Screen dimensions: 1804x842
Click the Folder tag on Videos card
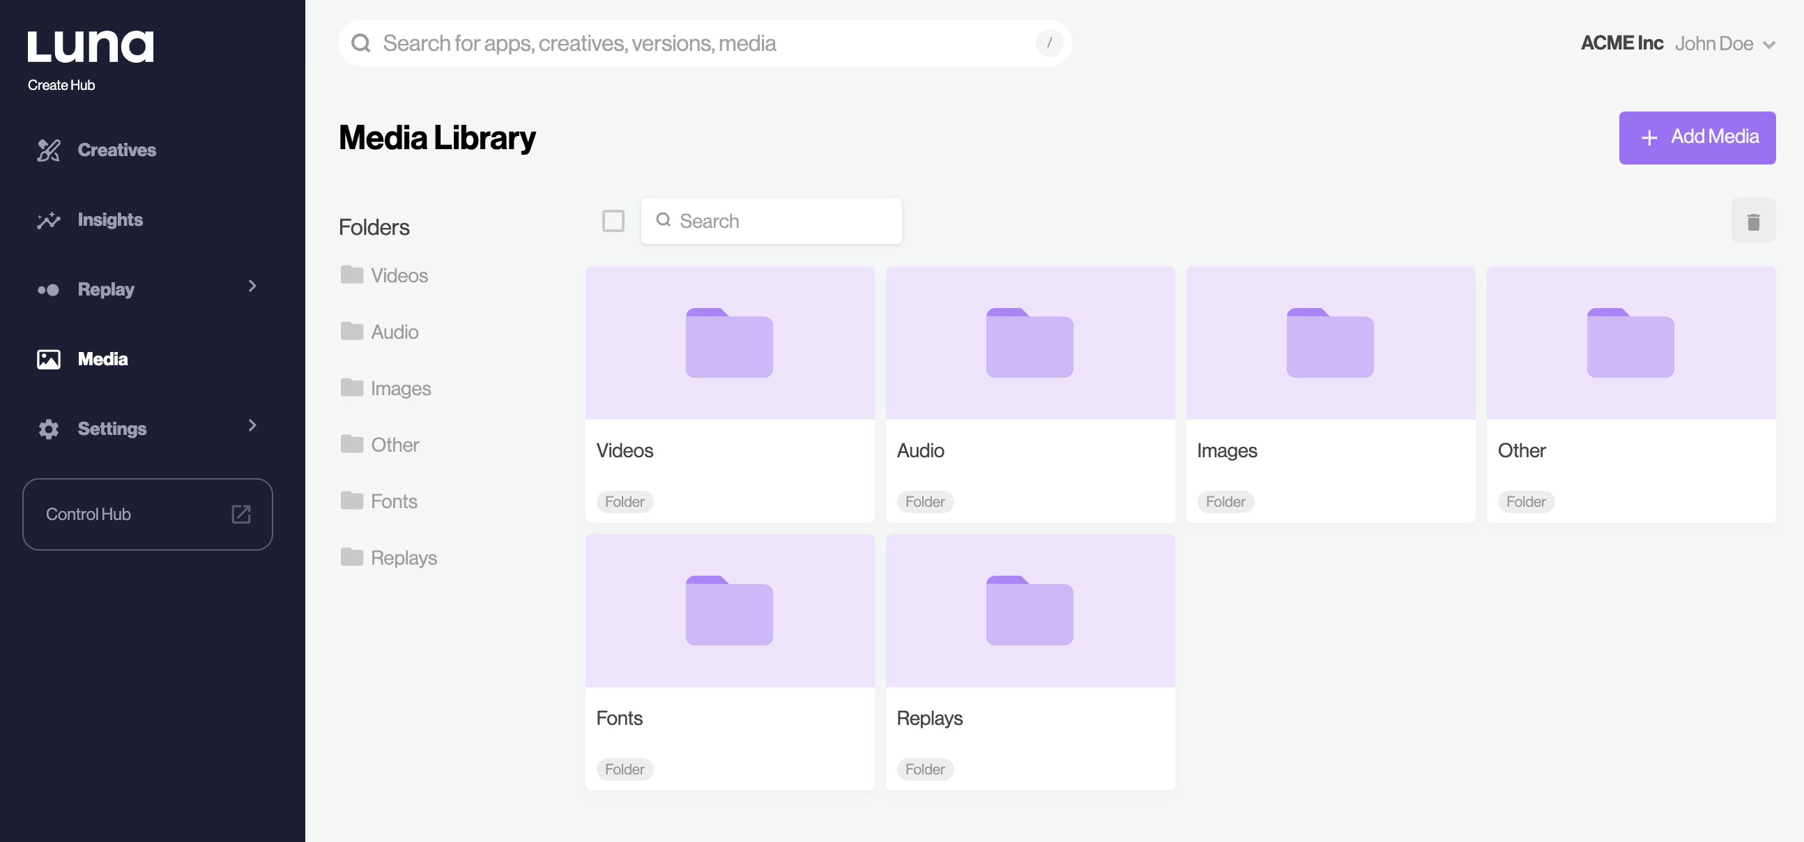pos(625,502)
